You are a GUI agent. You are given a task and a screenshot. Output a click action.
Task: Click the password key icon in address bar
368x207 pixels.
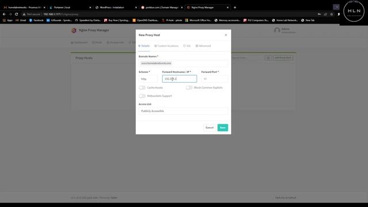click(319, 14)
